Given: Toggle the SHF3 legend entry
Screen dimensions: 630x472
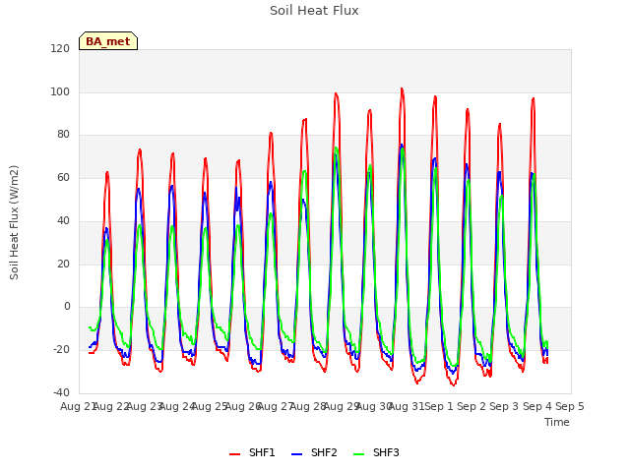Looking at the screenshot, I should 376,452.
